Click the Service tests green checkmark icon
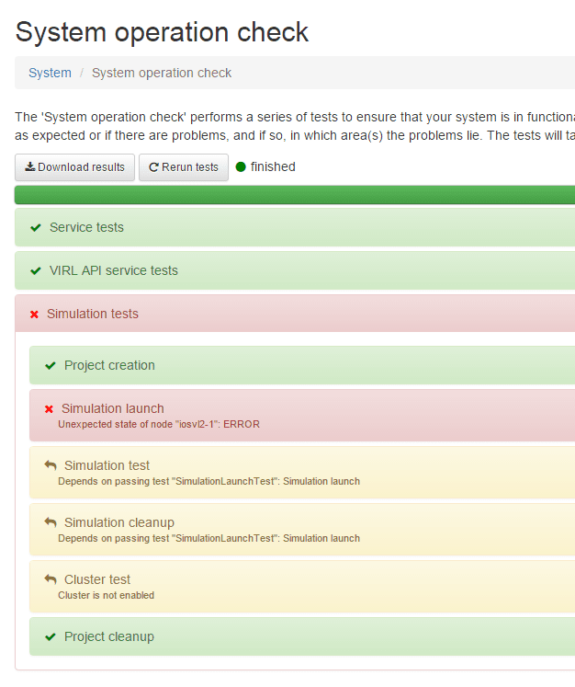Screen dimensions: 575x687 36,227
